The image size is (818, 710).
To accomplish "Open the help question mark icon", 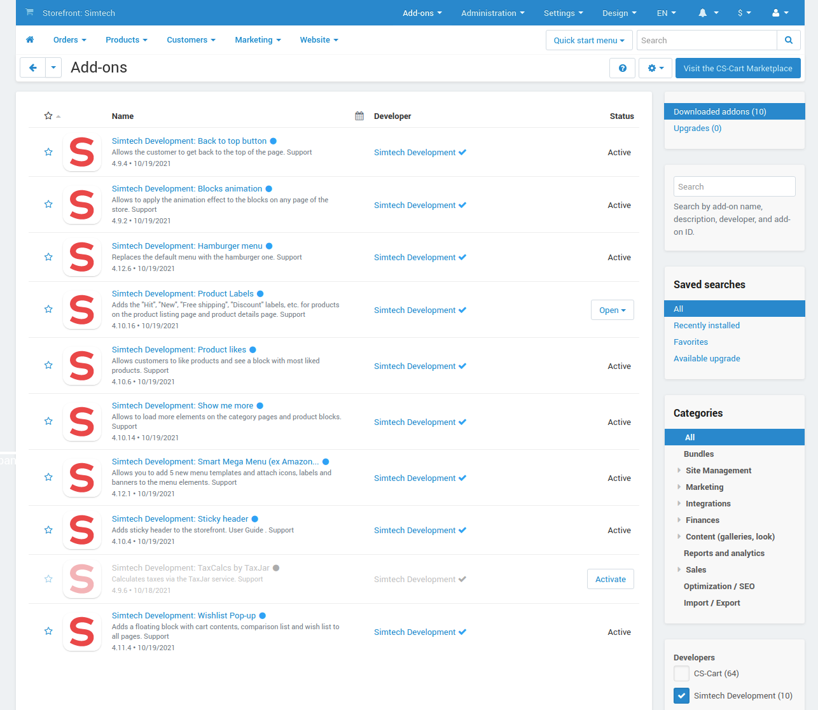I will click(x=622, y=68).
